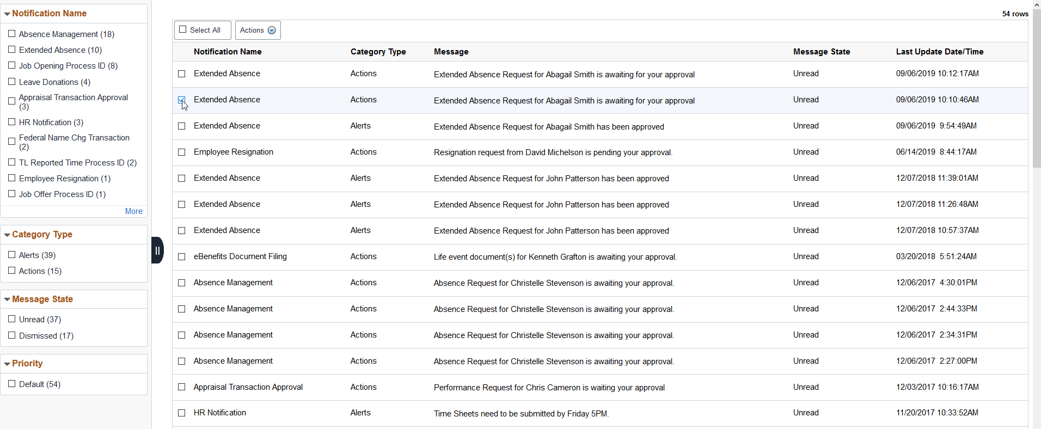
Task: Filter by TL Reported Time Process ID
Action: [x=11, y=162]
